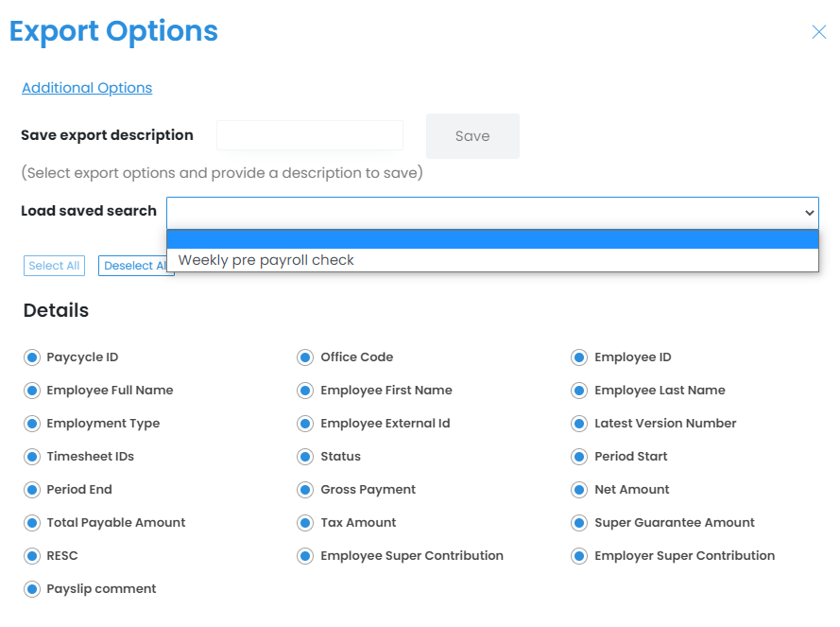Close the Export Options dialog
840x627 pixels.
point(819,32)
